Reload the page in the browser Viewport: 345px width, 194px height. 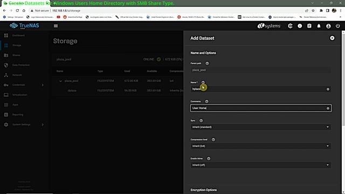coord(17,11)
